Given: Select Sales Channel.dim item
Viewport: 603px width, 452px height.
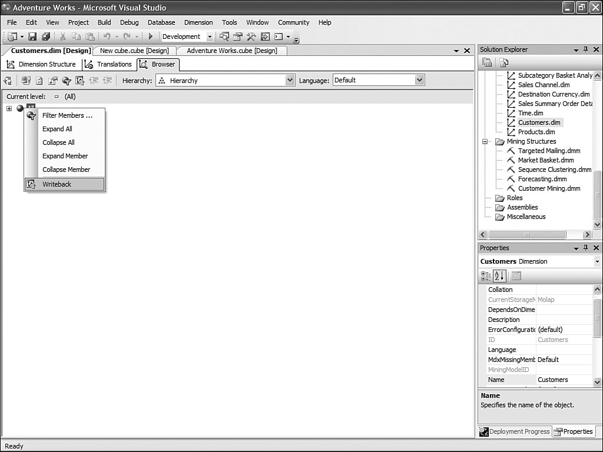Looking at the screenshot, I should pos(544,85).
